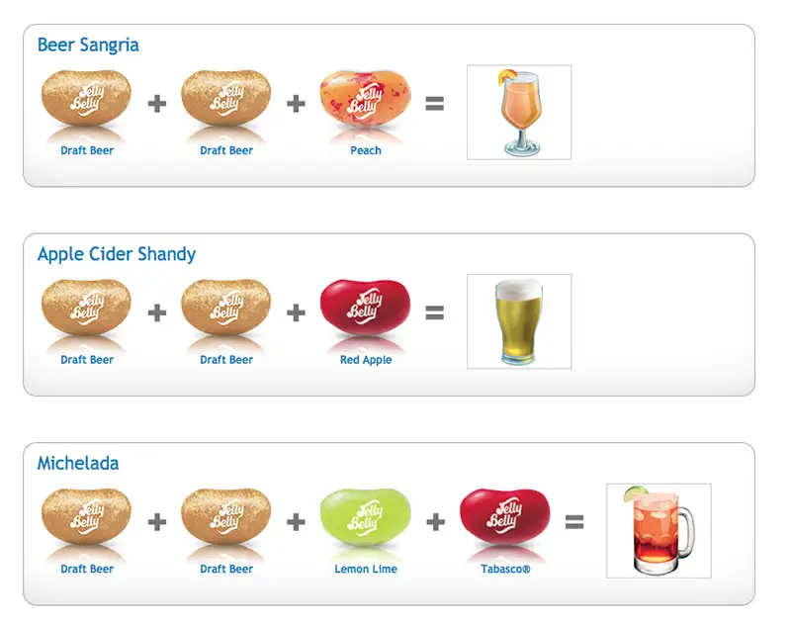Click the Lemon Lime jelly bean image

[x=365, y=516]
